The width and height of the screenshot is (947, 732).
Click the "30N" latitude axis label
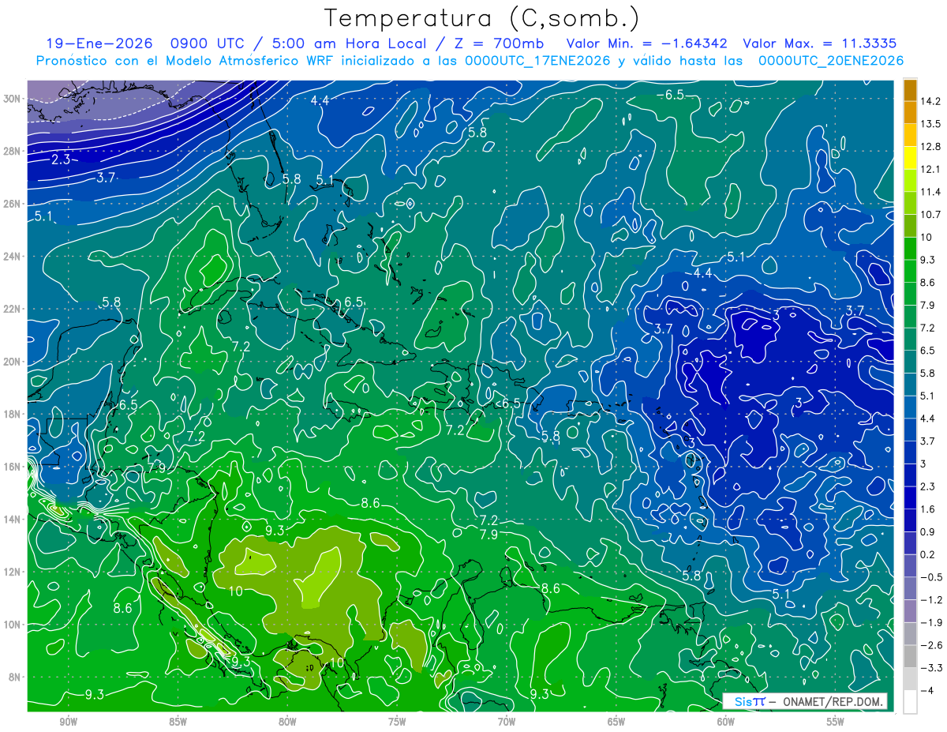pyautogui.click(x=13, y=99)
